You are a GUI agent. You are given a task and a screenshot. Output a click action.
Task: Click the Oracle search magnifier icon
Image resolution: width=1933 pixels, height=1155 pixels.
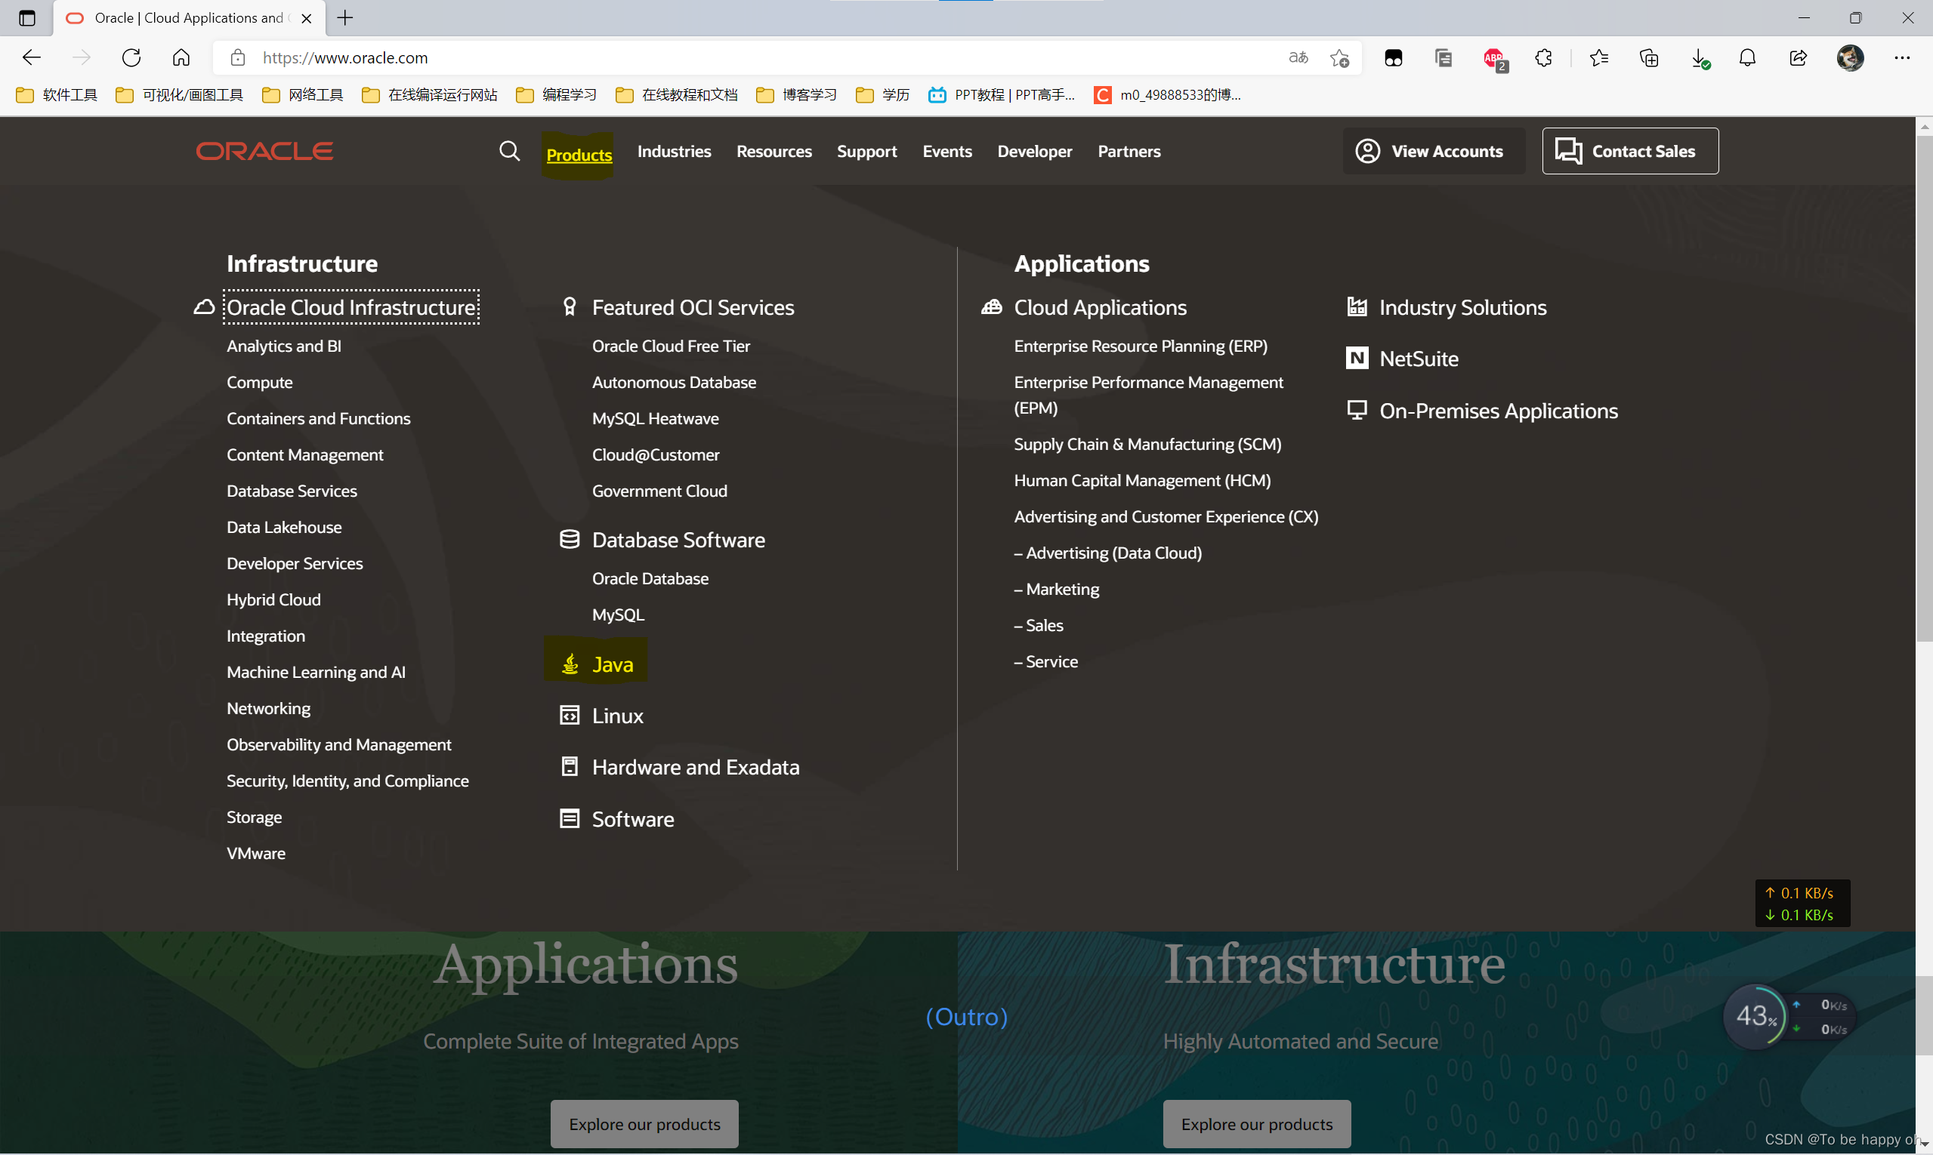(509, 151)
